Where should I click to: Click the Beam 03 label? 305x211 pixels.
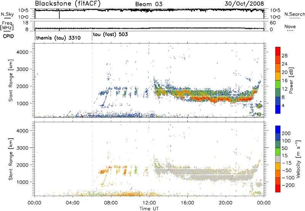click(149, 4)
